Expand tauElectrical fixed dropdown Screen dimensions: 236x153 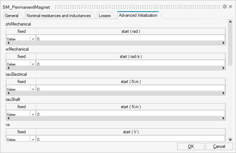click(33, 89)
